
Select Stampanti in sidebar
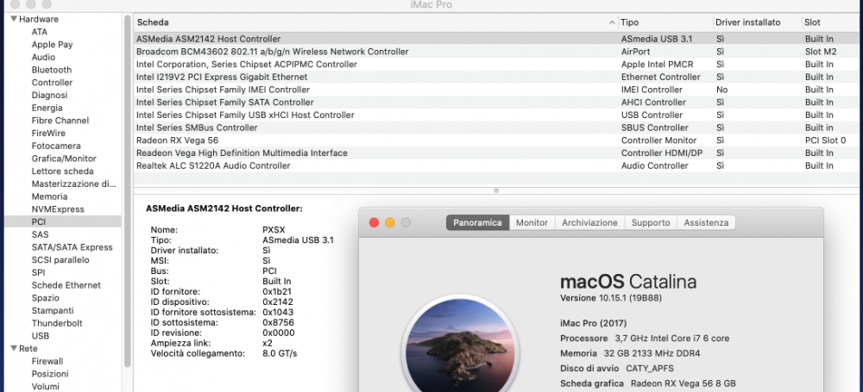pyautogui.click(x=53, y=310)
